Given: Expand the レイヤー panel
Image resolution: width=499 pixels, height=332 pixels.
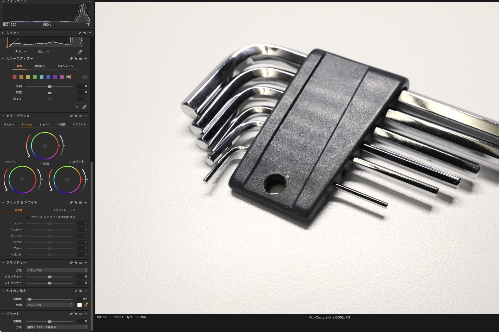Looking at the screenshot, I should tap(3, 33).
